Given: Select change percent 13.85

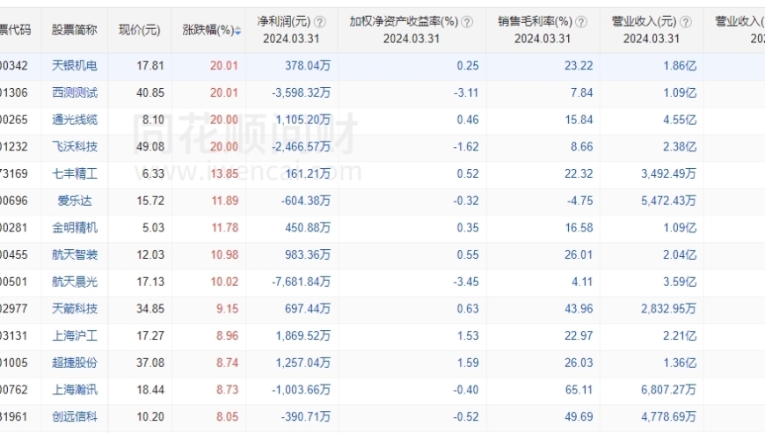Looking at the screenshot, I should pos(224,173).
